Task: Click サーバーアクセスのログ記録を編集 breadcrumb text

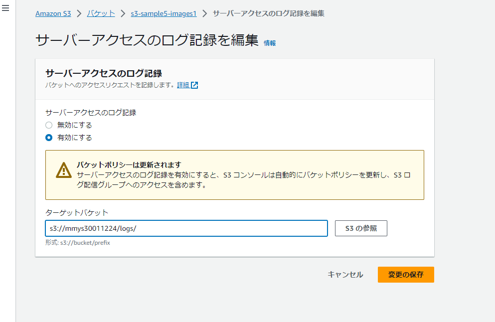Action: click(269, 13)
